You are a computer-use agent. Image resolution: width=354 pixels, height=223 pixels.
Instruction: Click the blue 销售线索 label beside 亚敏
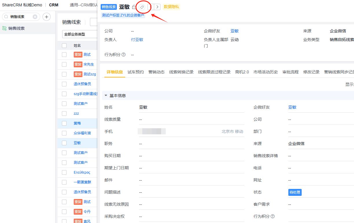point(109,7)
